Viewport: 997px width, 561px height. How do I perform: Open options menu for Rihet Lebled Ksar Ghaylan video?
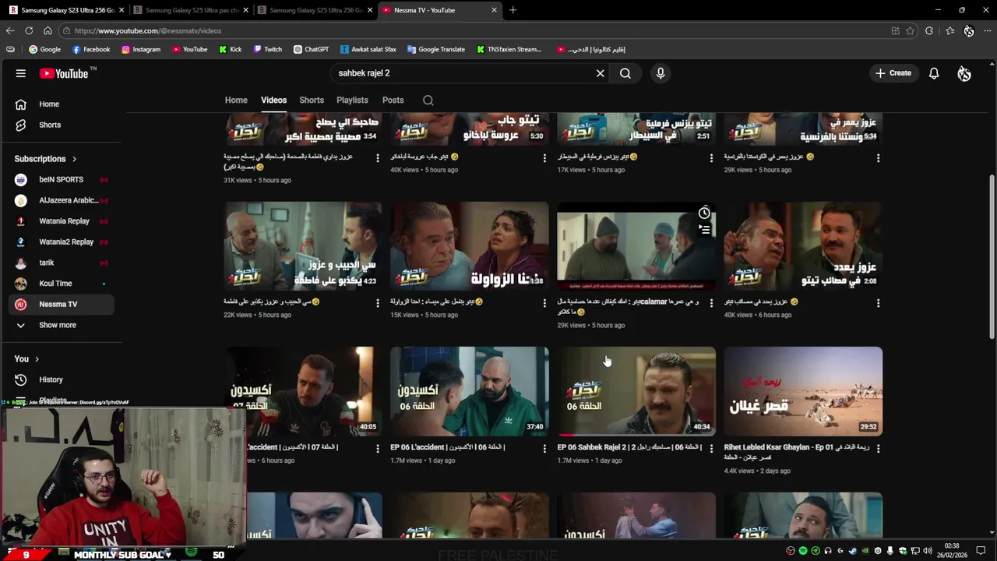(878, 448)
